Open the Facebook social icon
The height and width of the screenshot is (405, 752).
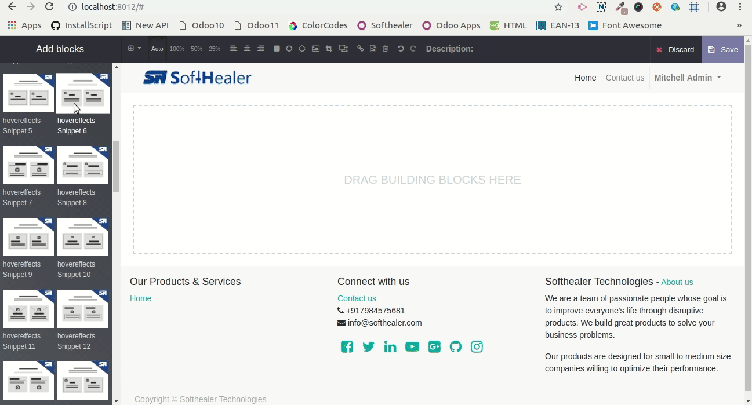coord(347,347)
